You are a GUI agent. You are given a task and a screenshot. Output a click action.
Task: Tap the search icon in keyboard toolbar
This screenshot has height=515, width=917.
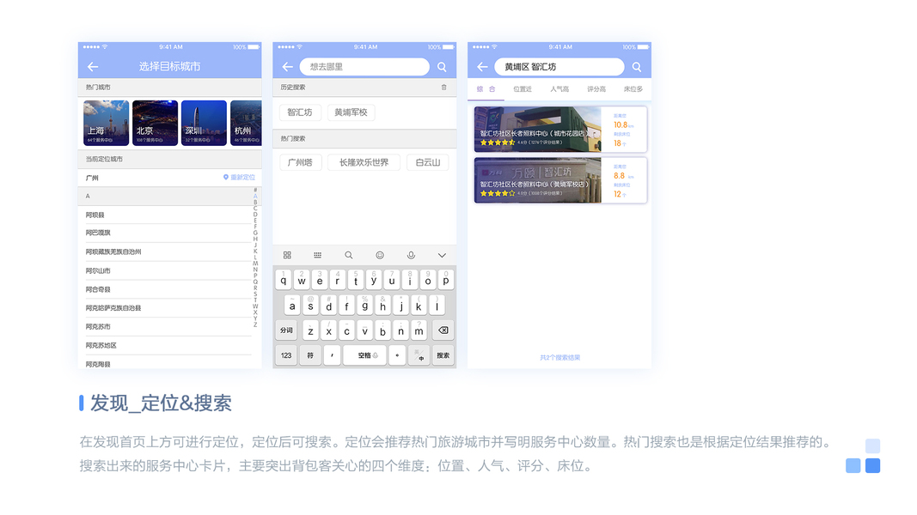click(349, 255)
